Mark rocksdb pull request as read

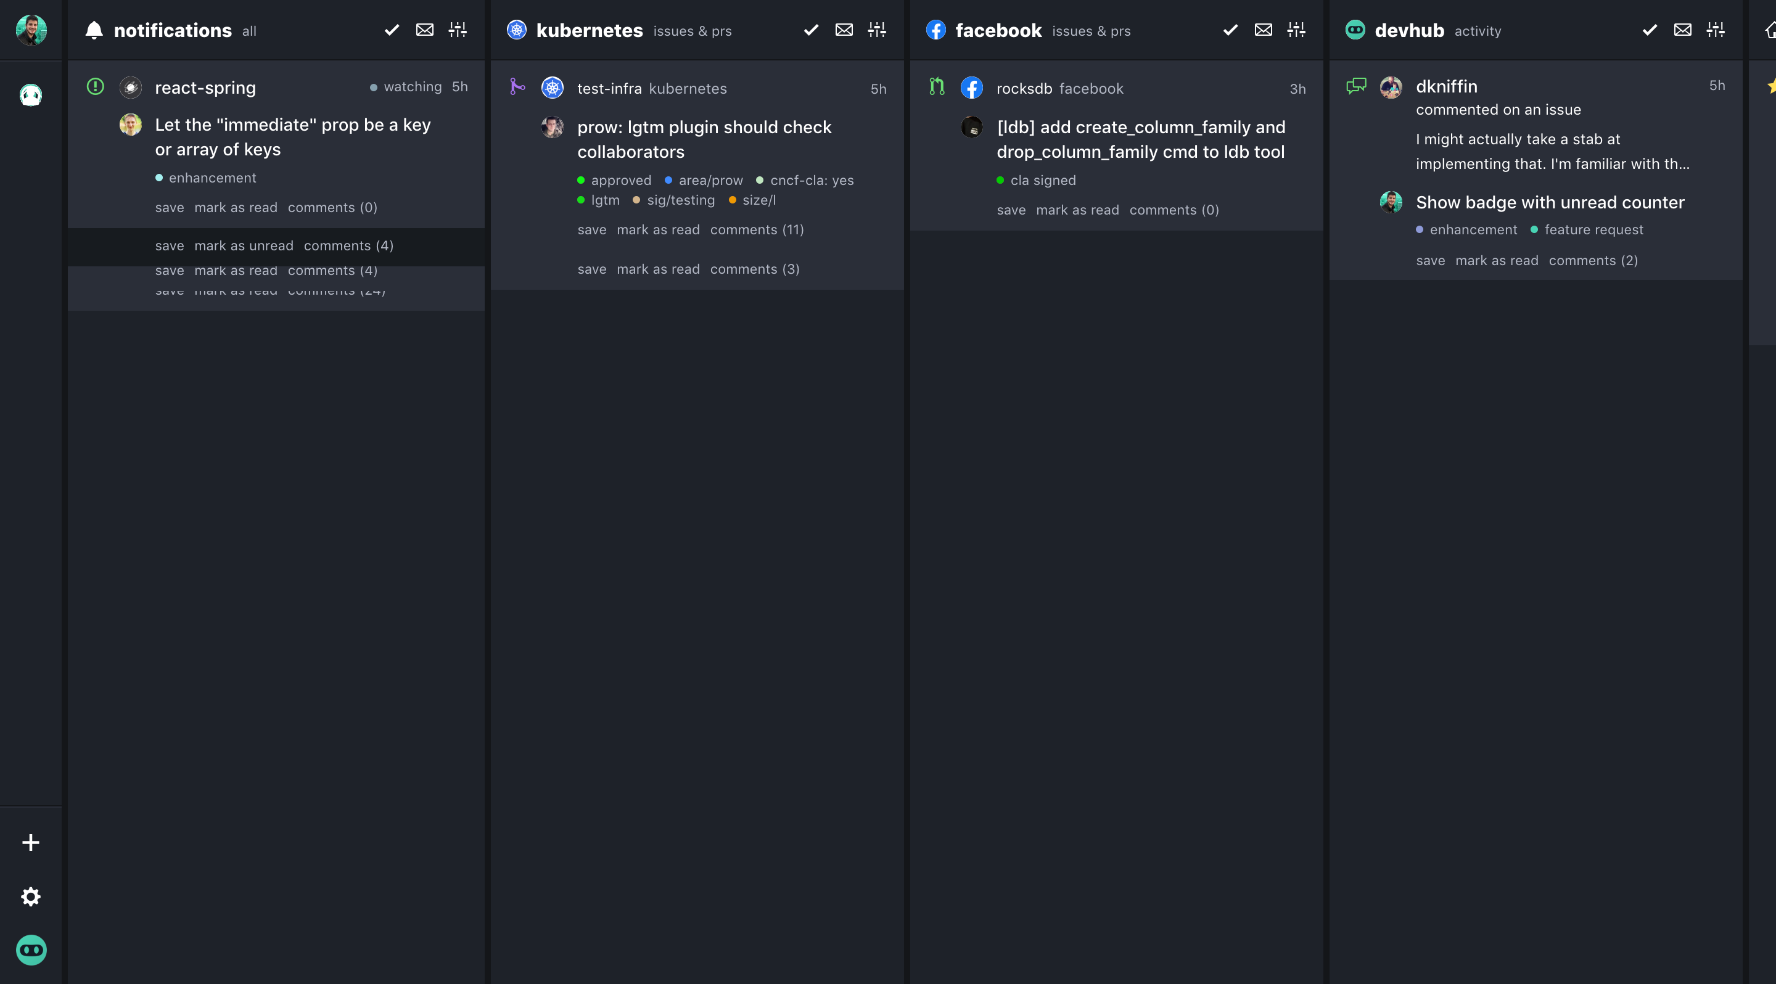(1077, 210)
